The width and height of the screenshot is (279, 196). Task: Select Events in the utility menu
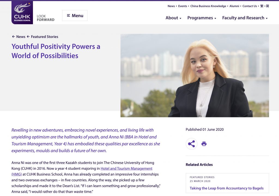coord(183,6)
